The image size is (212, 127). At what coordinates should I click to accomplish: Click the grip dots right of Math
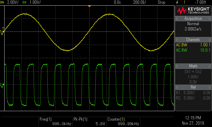pyautogui.click(x=210, y=66)
